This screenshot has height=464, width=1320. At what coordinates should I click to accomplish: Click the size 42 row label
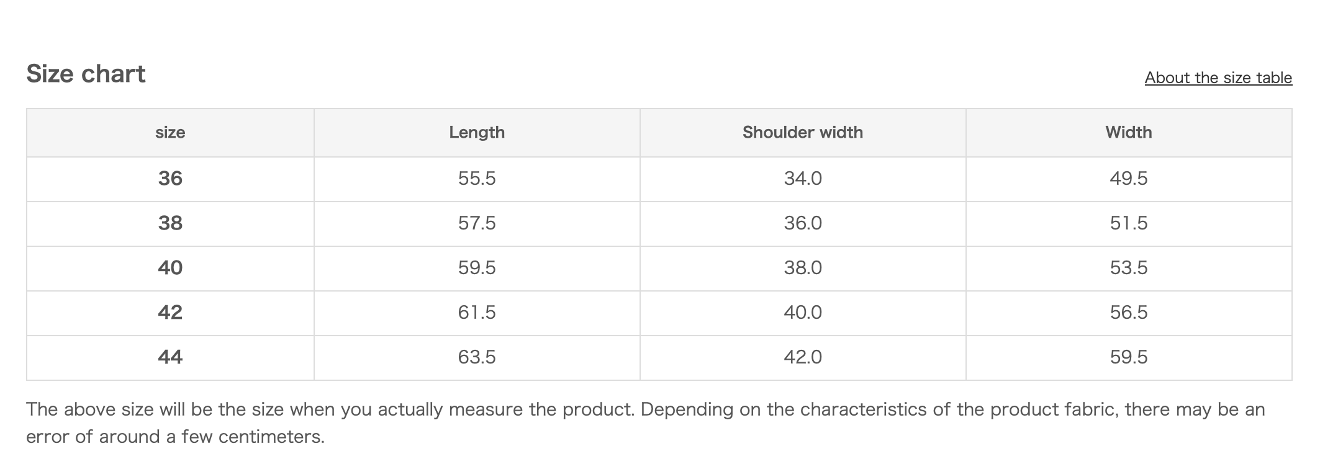pos(170,313)
